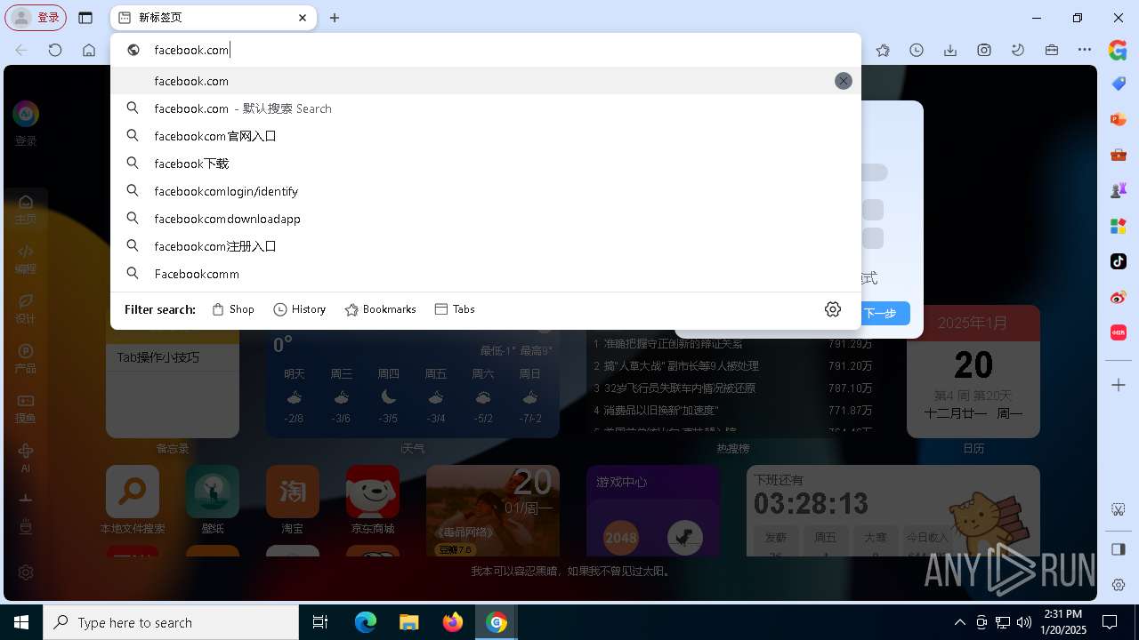The height and width of the screenshot is (640, 1139).
Task: Open the PowerPoint sidebar icon
Action: pos(1119,119)
